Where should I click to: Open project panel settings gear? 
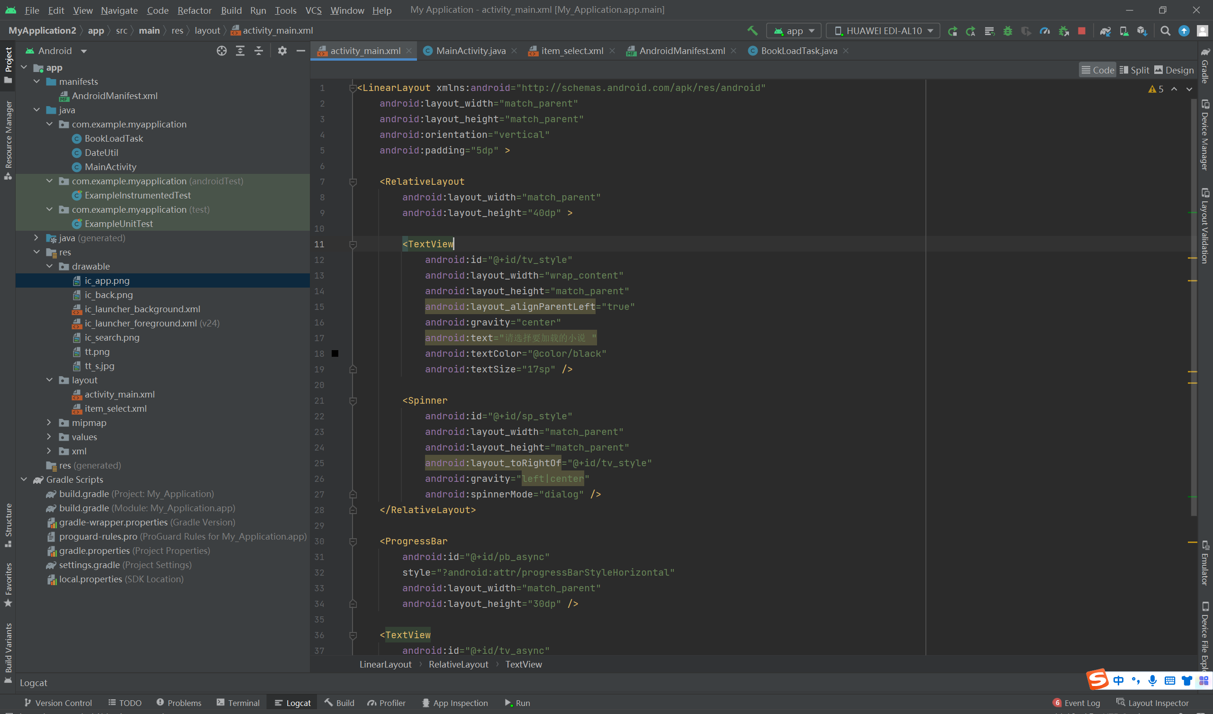pyautogui.click(x=282, y=51)
